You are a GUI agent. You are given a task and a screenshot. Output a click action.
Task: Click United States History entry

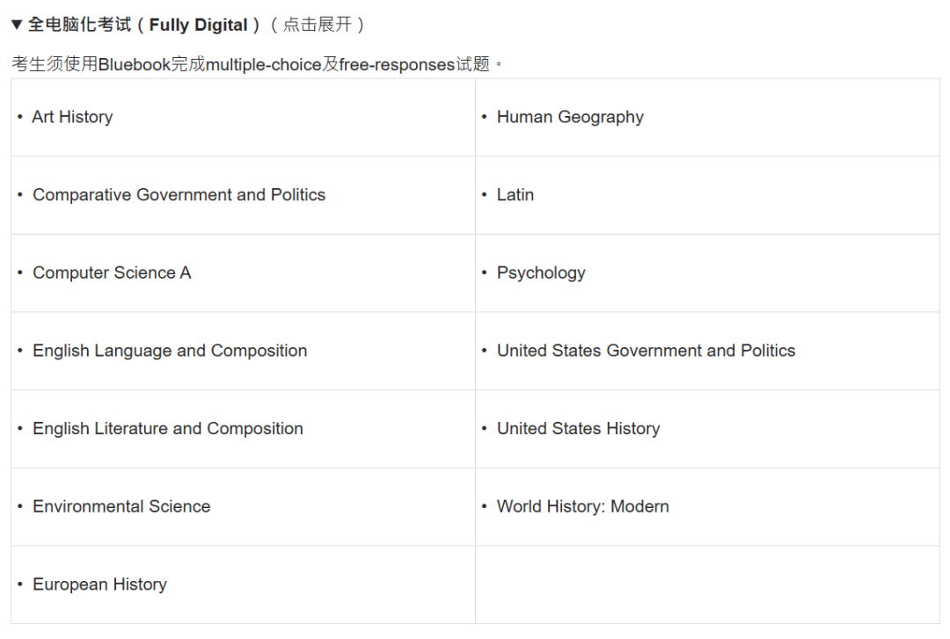578,429
